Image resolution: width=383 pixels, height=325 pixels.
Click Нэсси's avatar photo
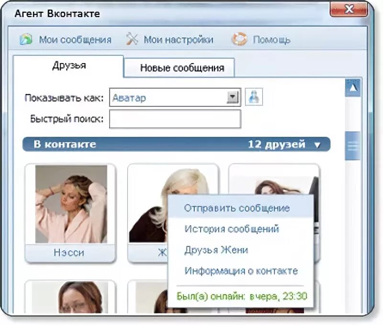click(71, 204)
